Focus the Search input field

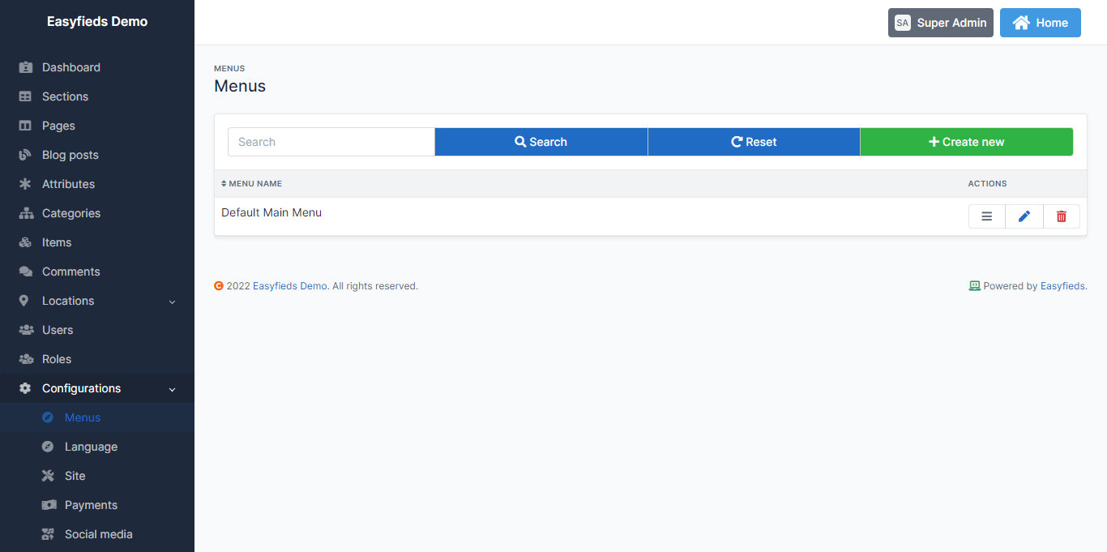tap(331, 142)
